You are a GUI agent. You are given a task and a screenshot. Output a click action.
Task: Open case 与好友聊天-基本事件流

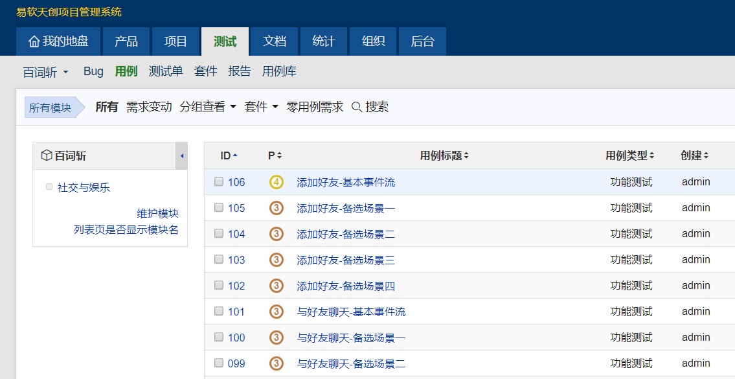351,312
